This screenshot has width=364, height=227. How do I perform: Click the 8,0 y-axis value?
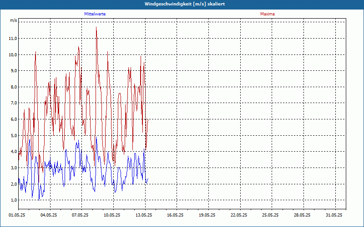14,87
